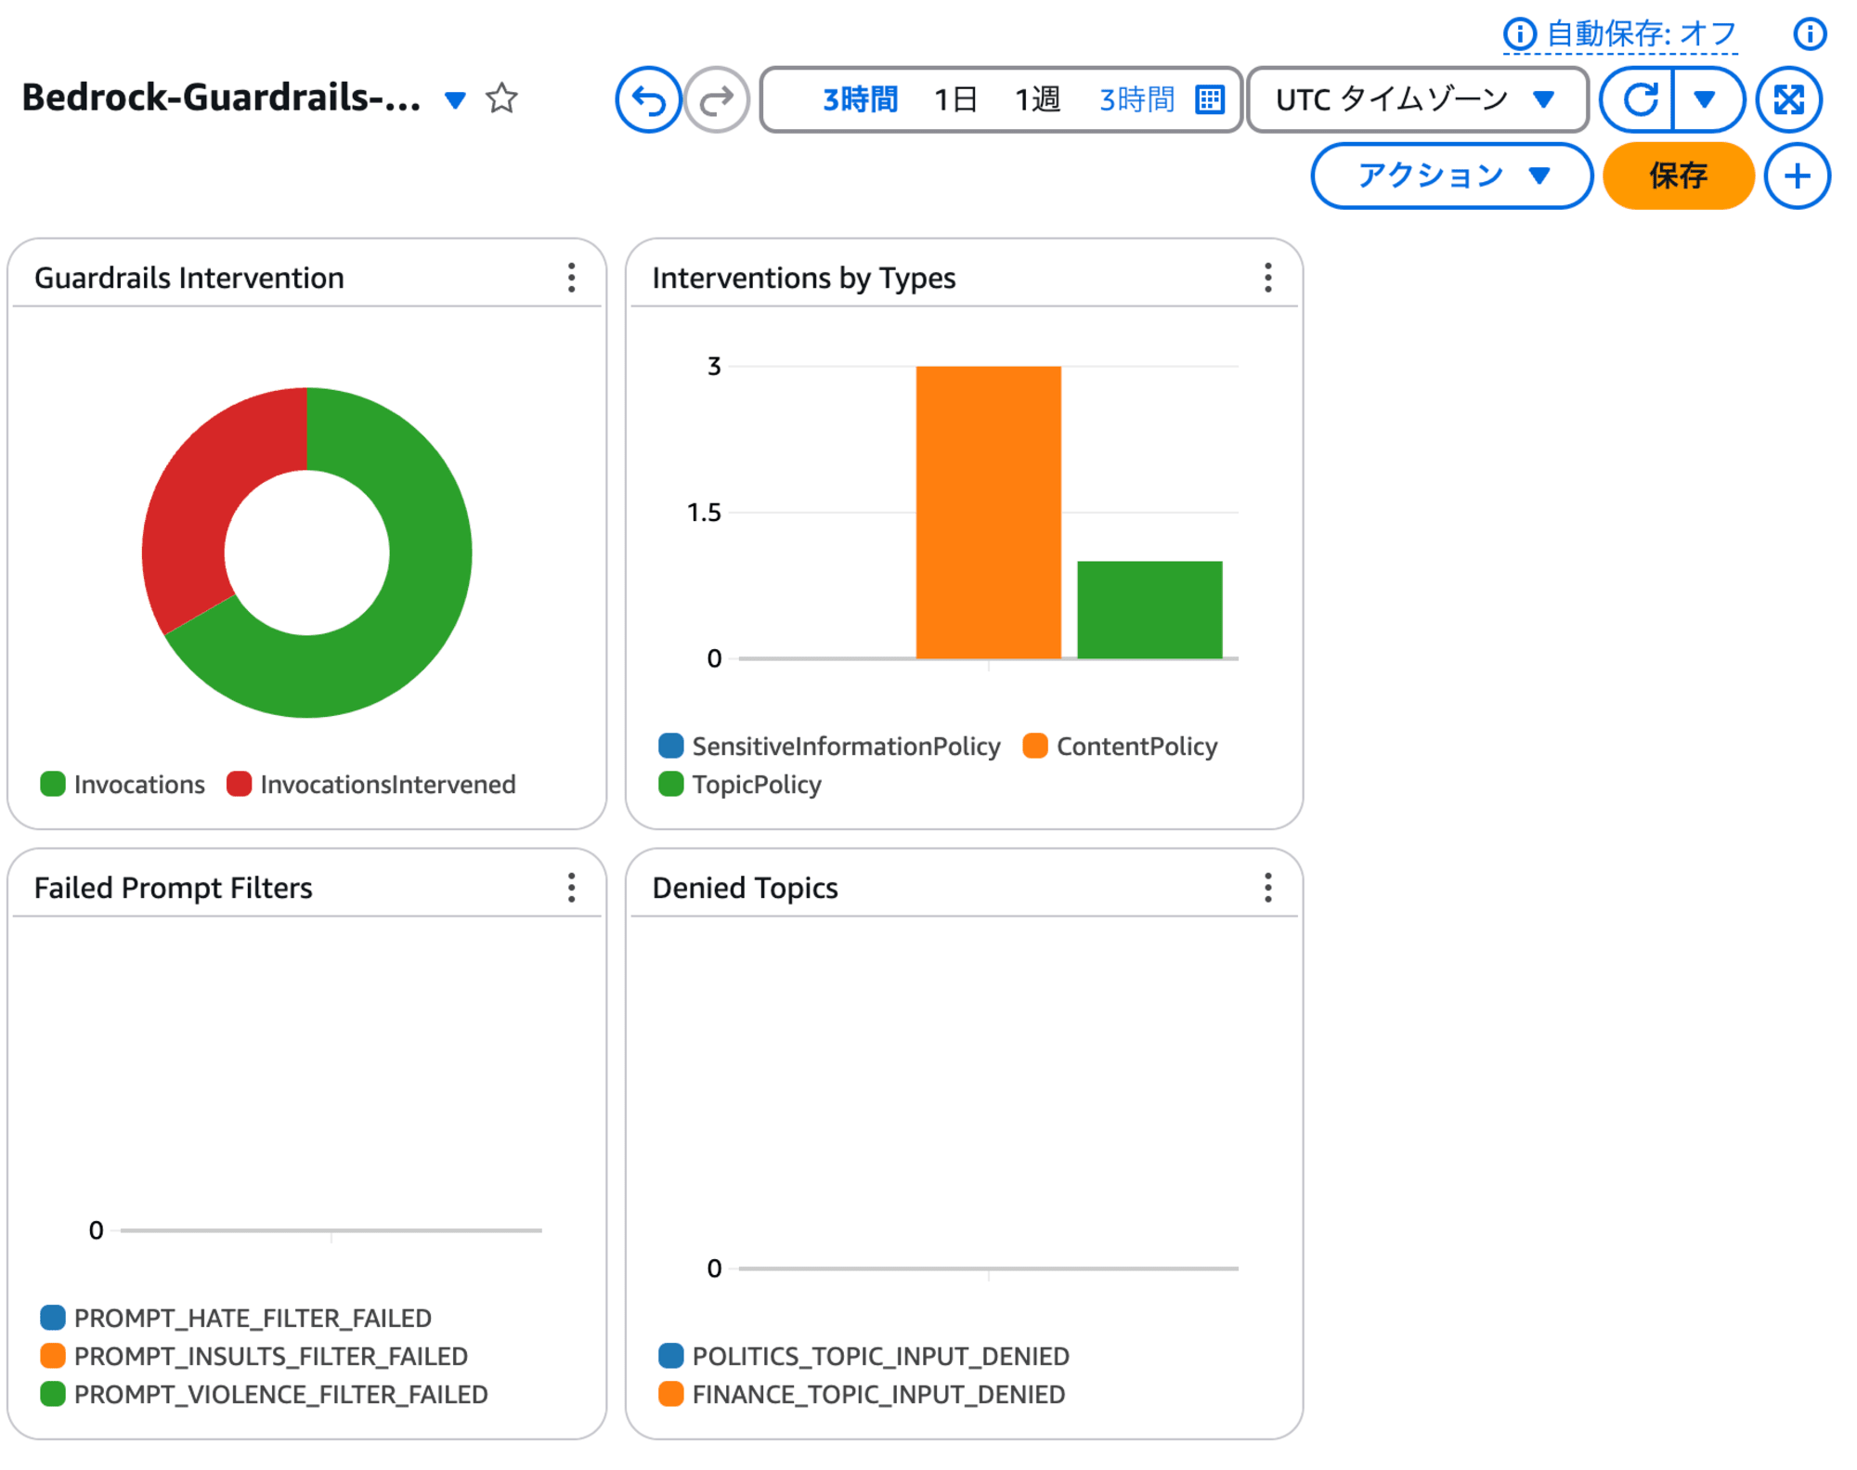The height and width of the screenshot is (1470, 1857).
Task: Open refresh interval dropdown arrow
Action: click(1706, 99)
